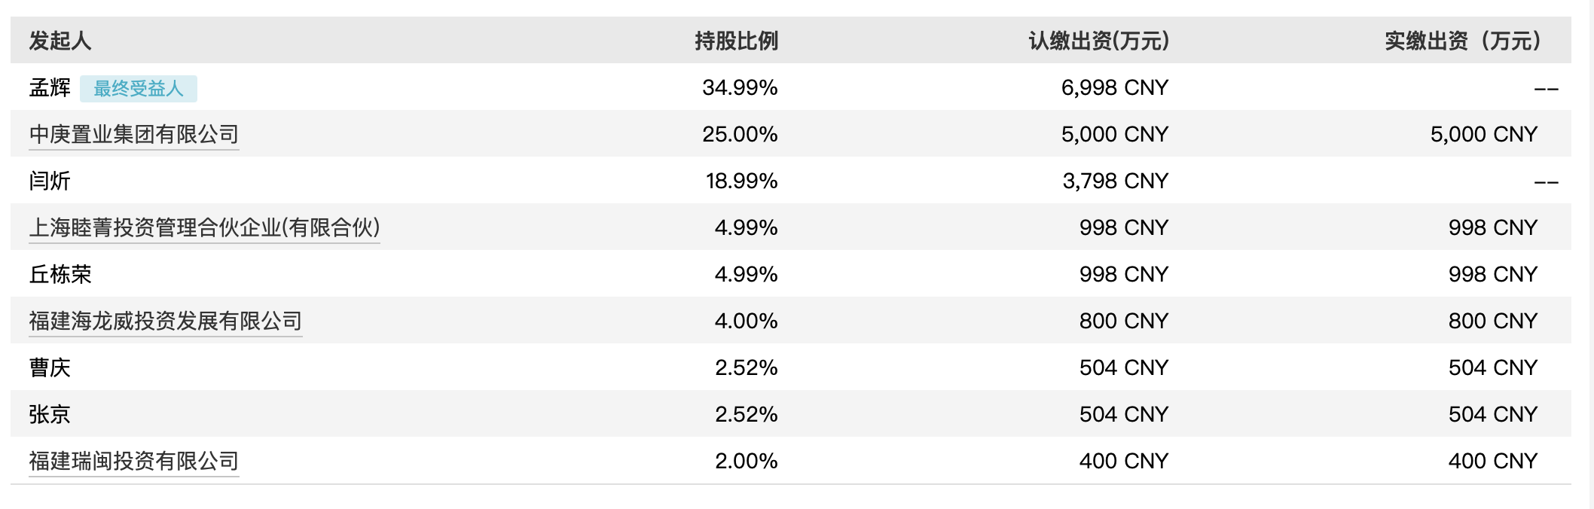Select the shareholder name 张京
The height and width of the screenshot is (509, 1594).
pos(50,414)
